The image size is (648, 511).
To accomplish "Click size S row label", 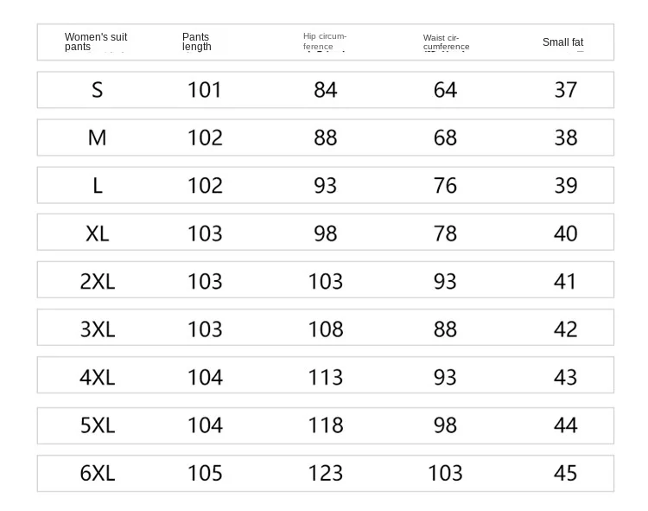I will pos(97,90).
